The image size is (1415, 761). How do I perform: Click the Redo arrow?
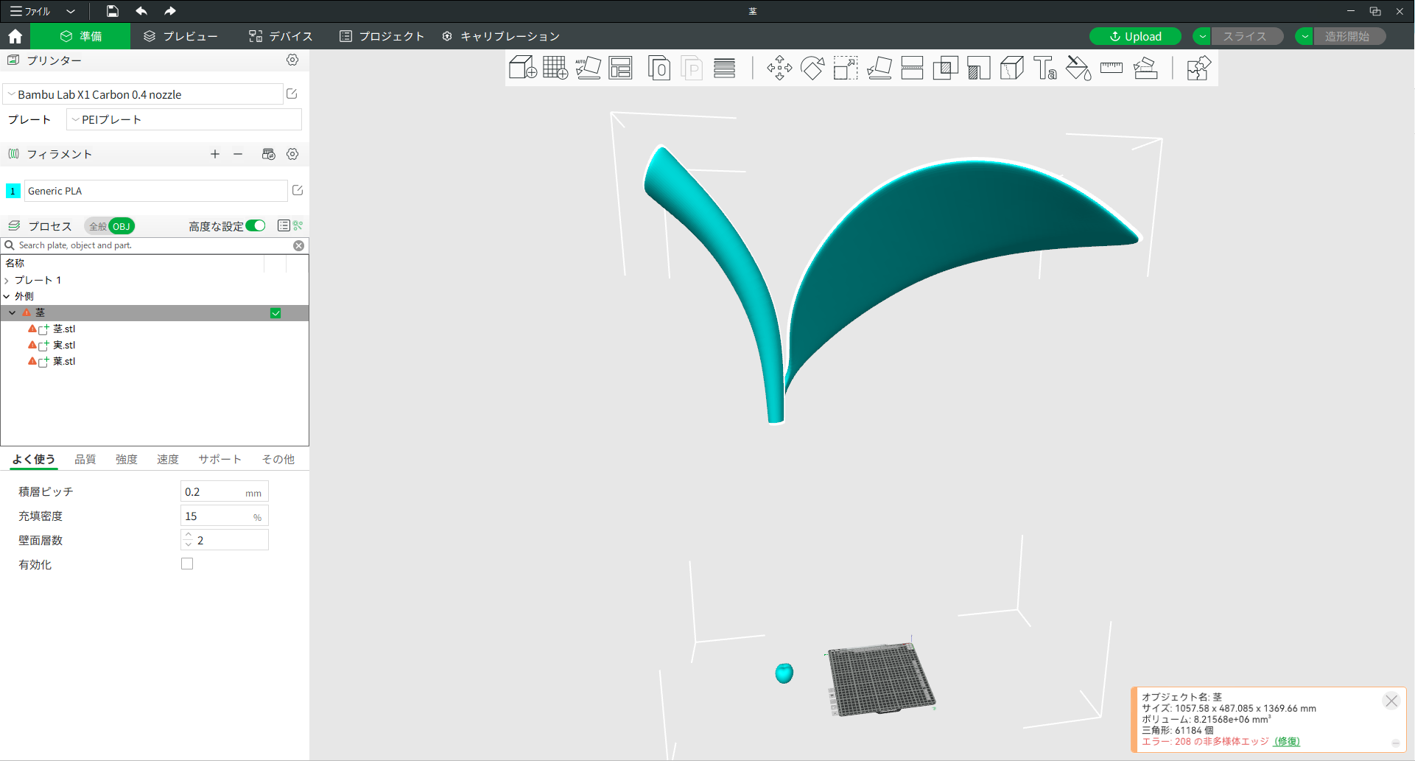pos(170,11)
